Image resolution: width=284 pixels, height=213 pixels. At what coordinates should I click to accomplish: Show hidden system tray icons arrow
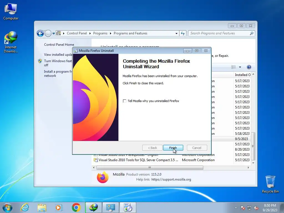point(236,208)
